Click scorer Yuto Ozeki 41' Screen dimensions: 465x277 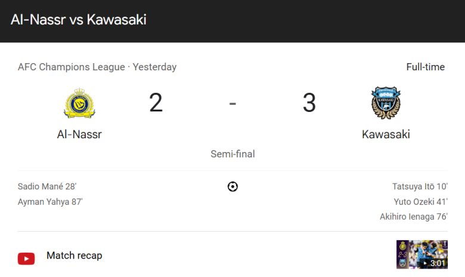point(421,202)
